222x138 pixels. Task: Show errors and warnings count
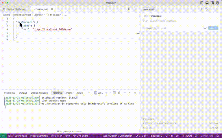56,136
